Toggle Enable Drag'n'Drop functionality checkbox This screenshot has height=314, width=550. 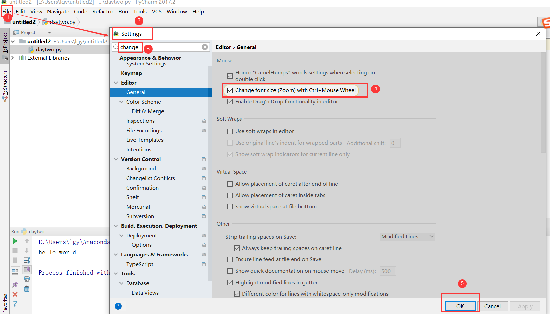[230, 102]
